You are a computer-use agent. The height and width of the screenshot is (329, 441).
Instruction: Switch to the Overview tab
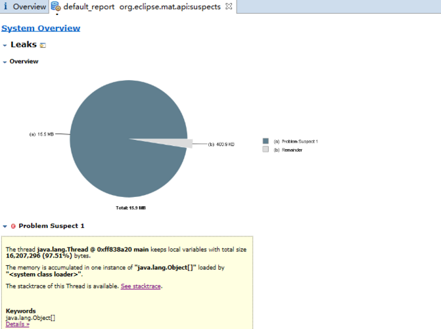pos(25,7)
